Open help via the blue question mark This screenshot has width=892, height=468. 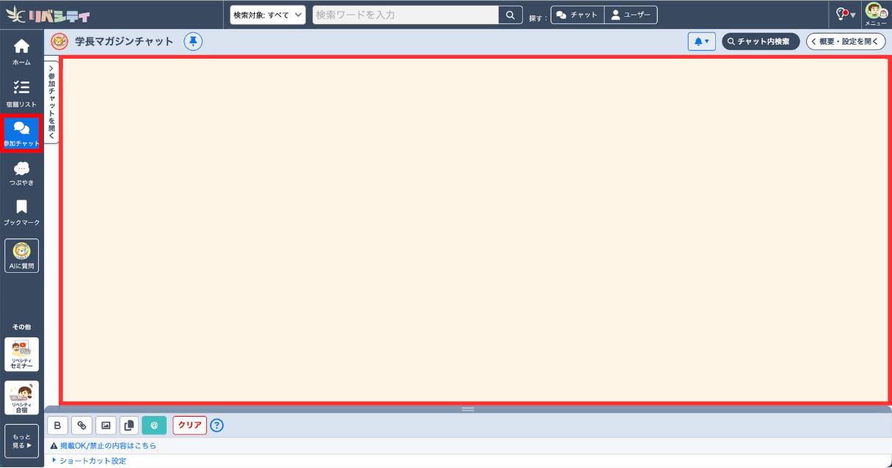point(217,425)
